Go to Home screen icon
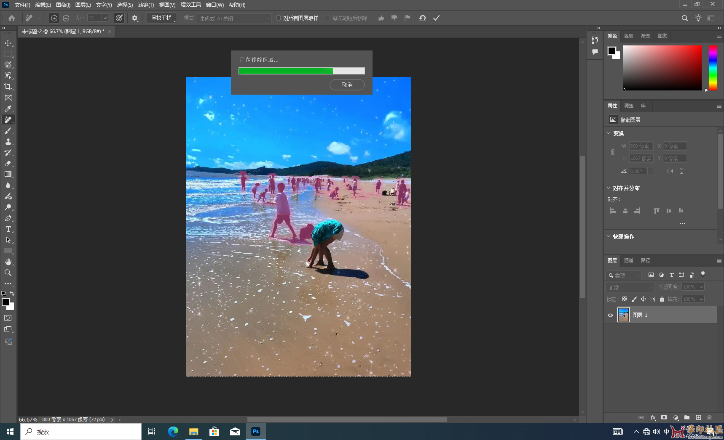Image resolution: width=724 pixels, height=440 pixels. [12, 18]
